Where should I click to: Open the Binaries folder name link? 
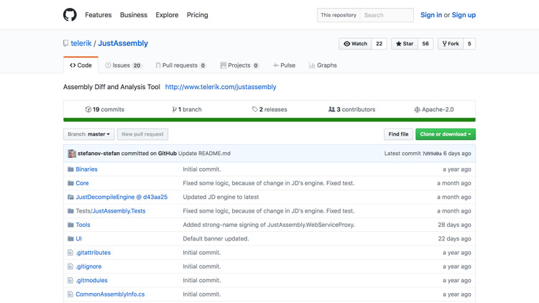[87, 169]
